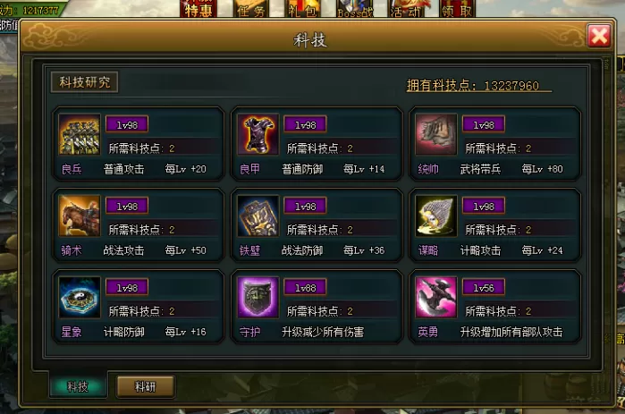Image resolution: width=625 pixels, height=414 pixels.
Task: Select the 星象 bagua astrology icon
Action: [80, 297]
